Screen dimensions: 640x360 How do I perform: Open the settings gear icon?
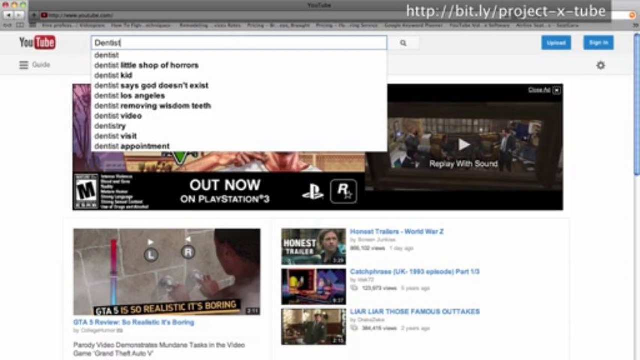tap(601, 65)
